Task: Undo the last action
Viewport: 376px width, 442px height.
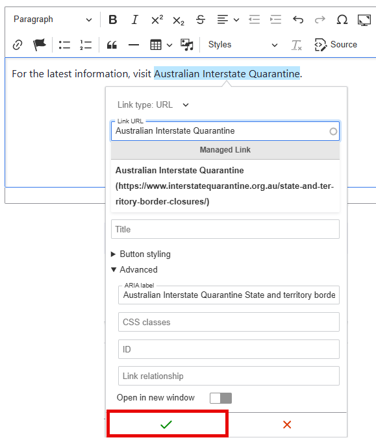Action: [298, 19]
